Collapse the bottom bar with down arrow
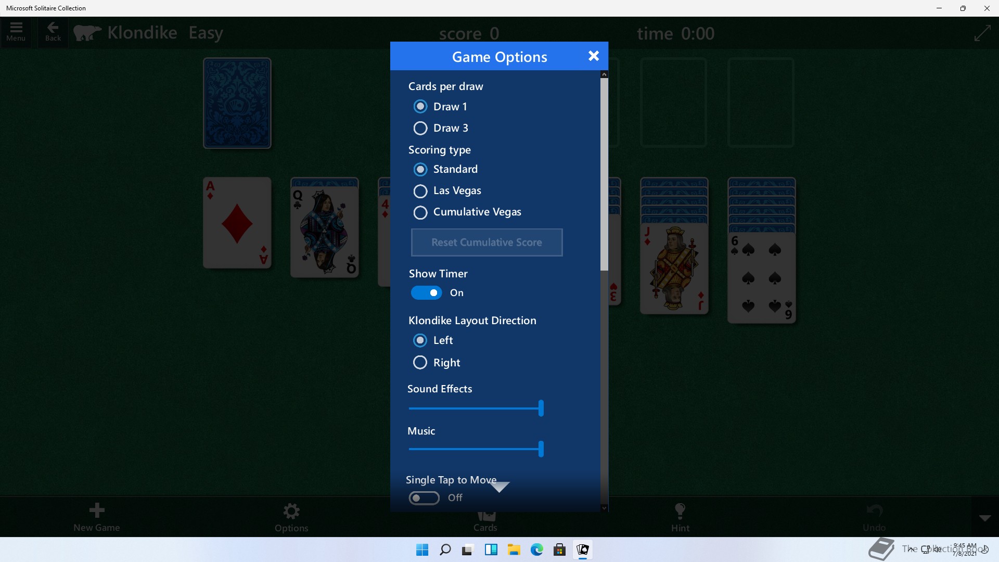999x562 pixels. 985,518
